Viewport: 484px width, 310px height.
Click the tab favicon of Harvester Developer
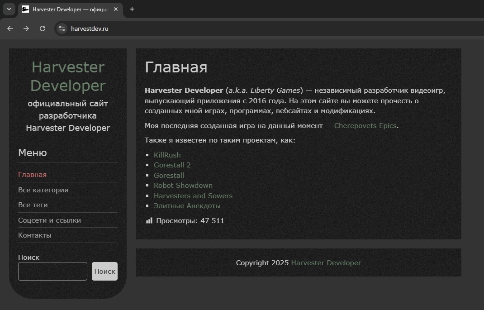coord(25,9)
